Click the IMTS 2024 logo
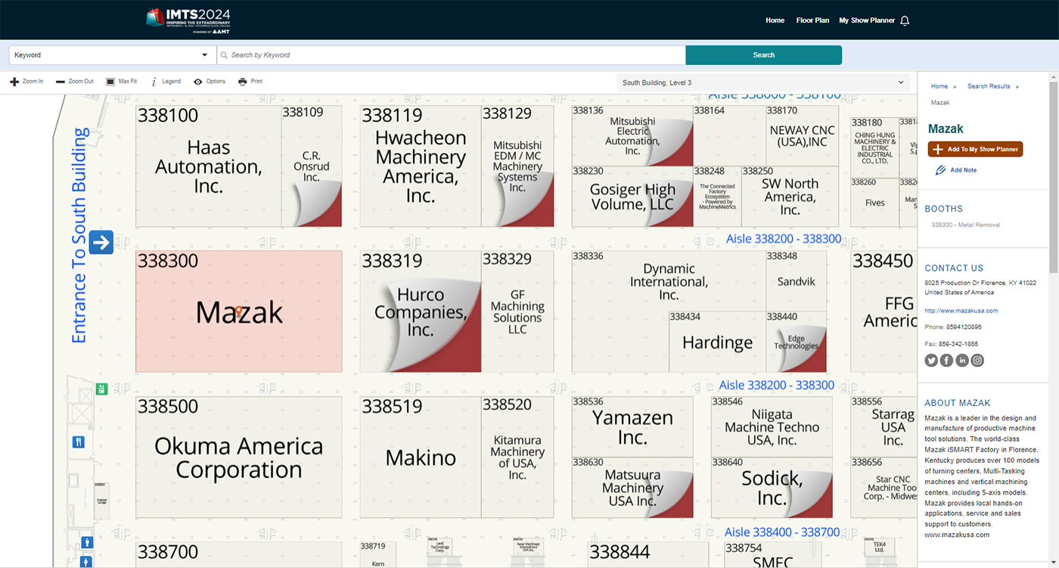 (x=188, y=20)
